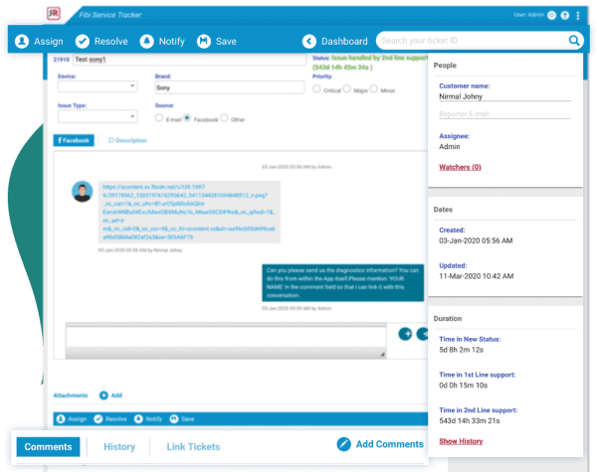Click Assign icon in the lower toolbar
This screenshot has height=472, width=597.
click(x=61, y=418)
